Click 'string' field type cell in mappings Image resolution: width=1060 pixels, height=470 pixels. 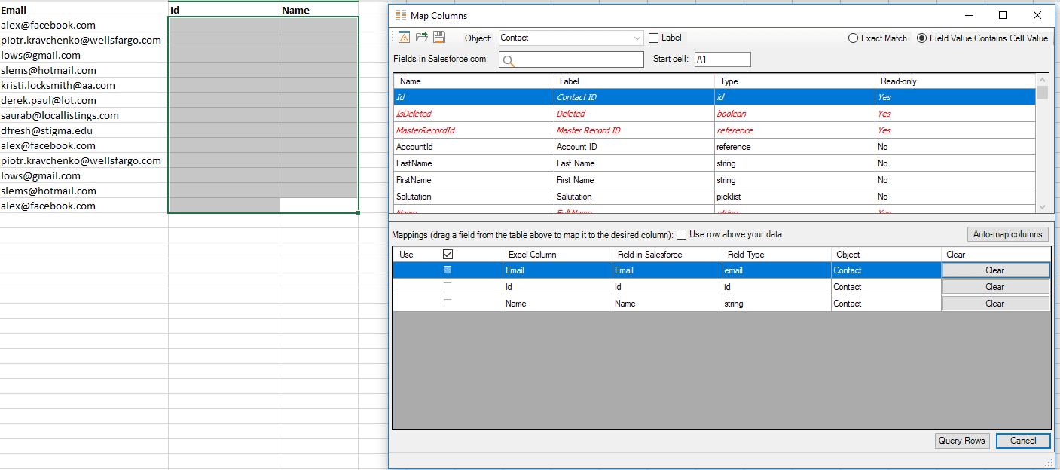point(776,304)
